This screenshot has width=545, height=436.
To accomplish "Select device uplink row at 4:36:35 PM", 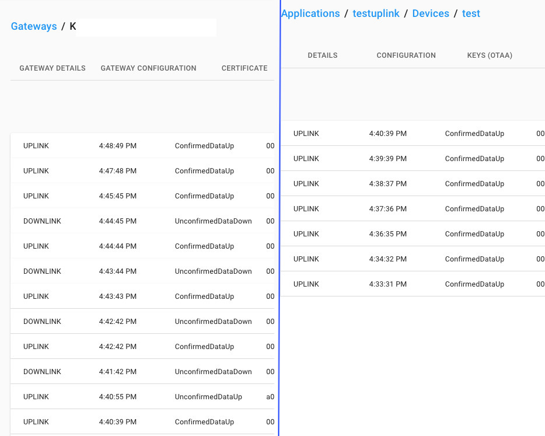I will (413, 233).
